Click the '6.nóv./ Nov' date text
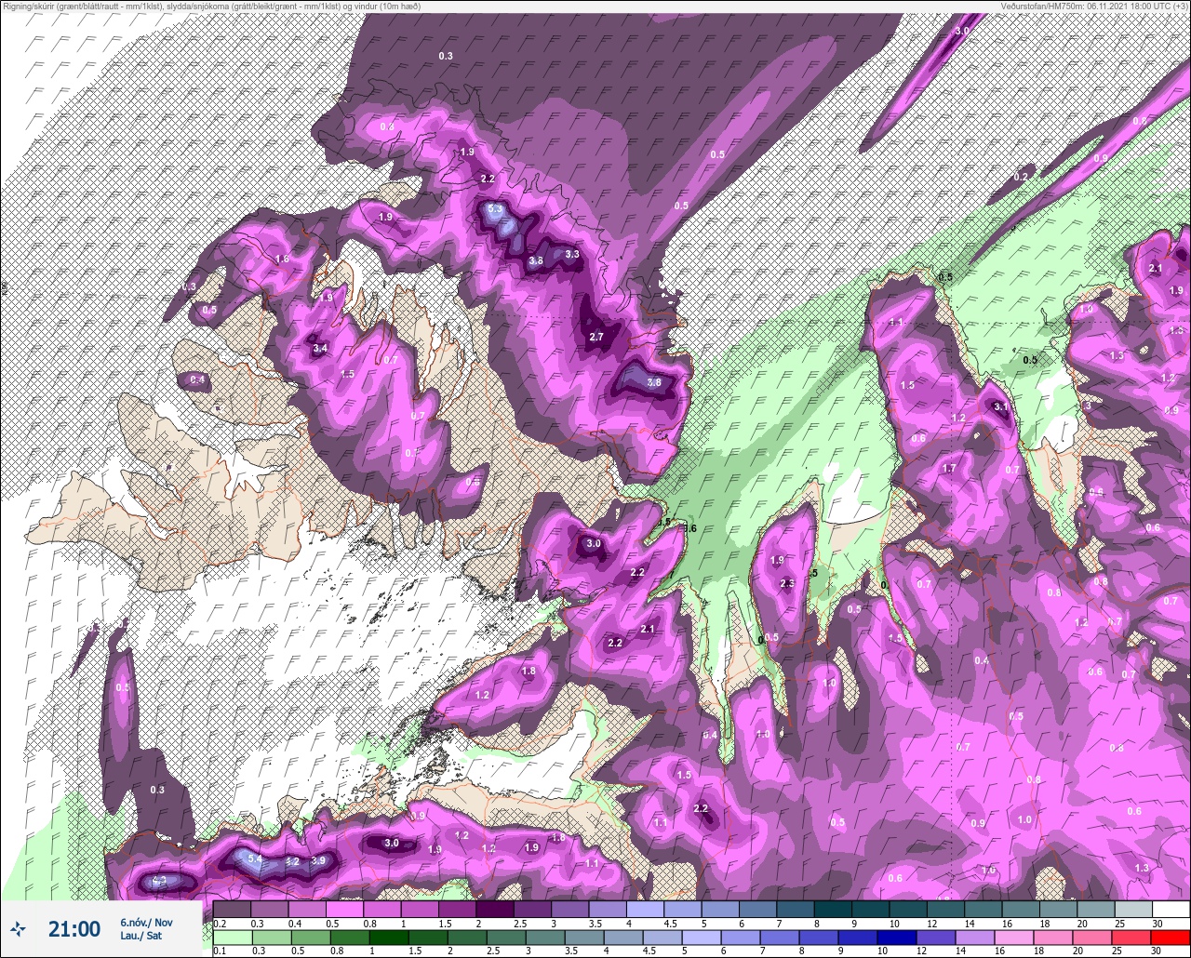Viewport: 1191px width, 958px height. pos(146,922)
